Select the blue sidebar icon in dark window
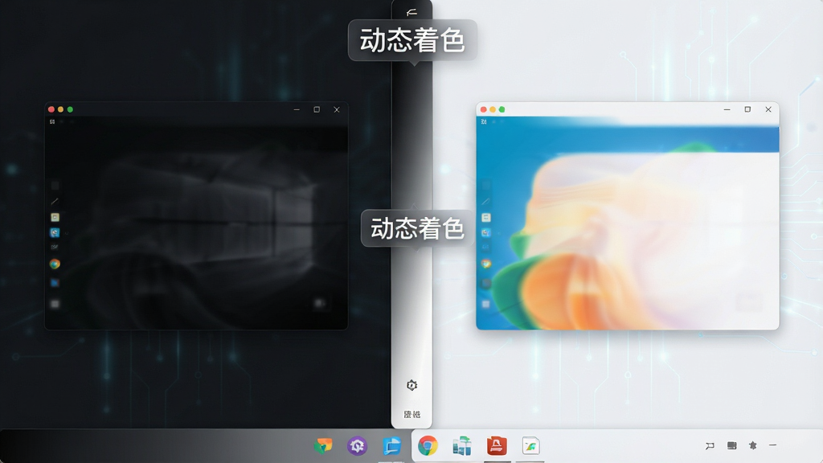823x463 pixels. coord(55,232)
